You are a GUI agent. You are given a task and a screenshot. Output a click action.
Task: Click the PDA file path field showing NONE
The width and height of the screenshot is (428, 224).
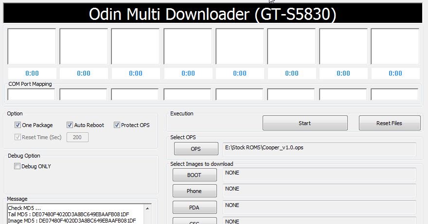coord(320,207)
